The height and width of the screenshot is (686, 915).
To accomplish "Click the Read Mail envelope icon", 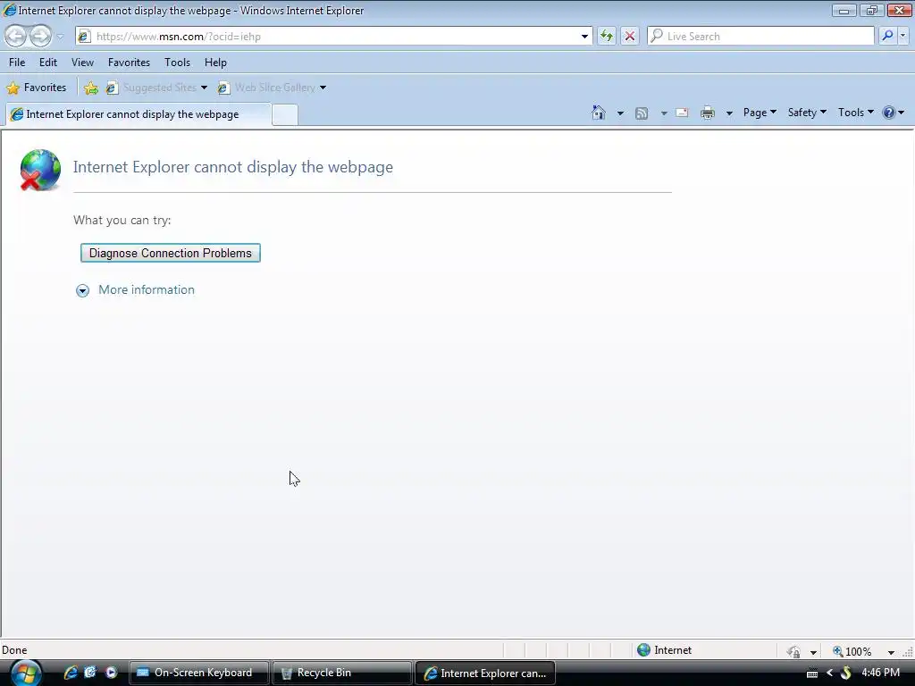I will 682,113.
